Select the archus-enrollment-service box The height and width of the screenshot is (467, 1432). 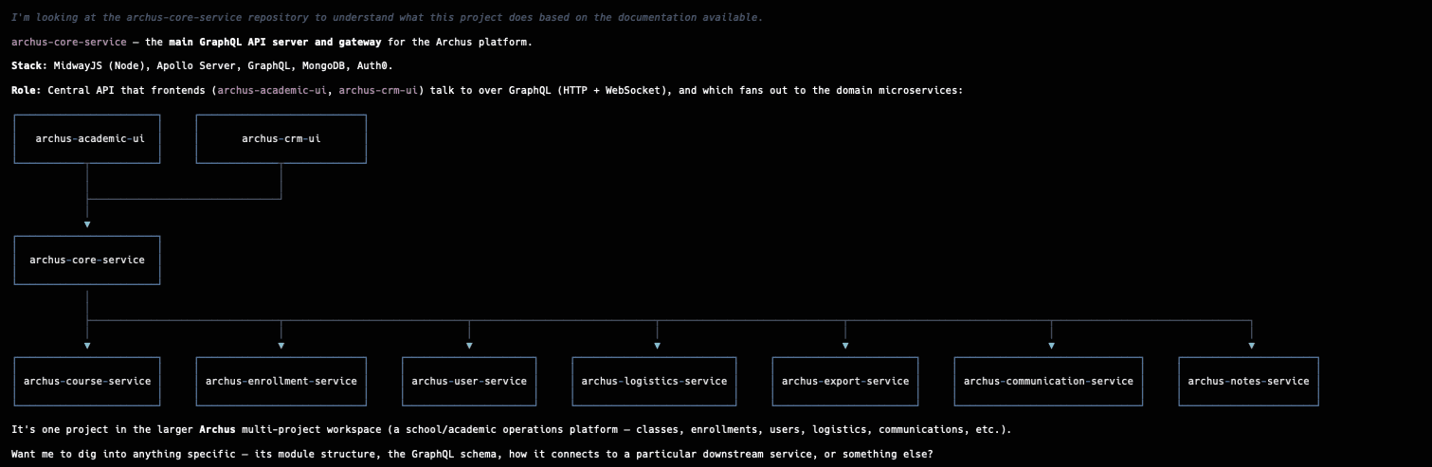(x=281, y=382)
